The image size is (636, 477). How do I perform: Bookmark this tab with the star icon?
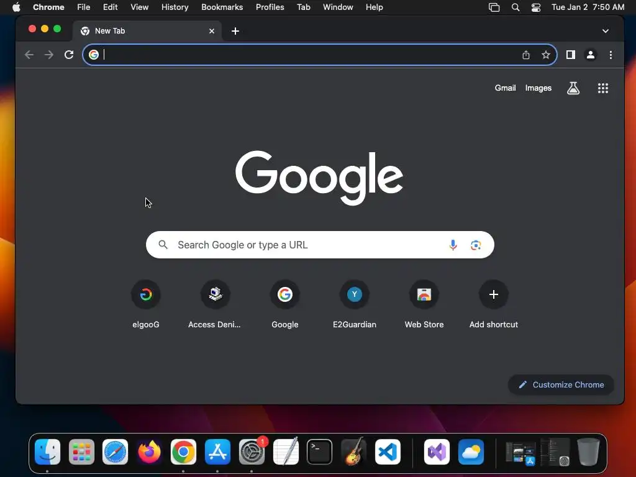point(546,55)
